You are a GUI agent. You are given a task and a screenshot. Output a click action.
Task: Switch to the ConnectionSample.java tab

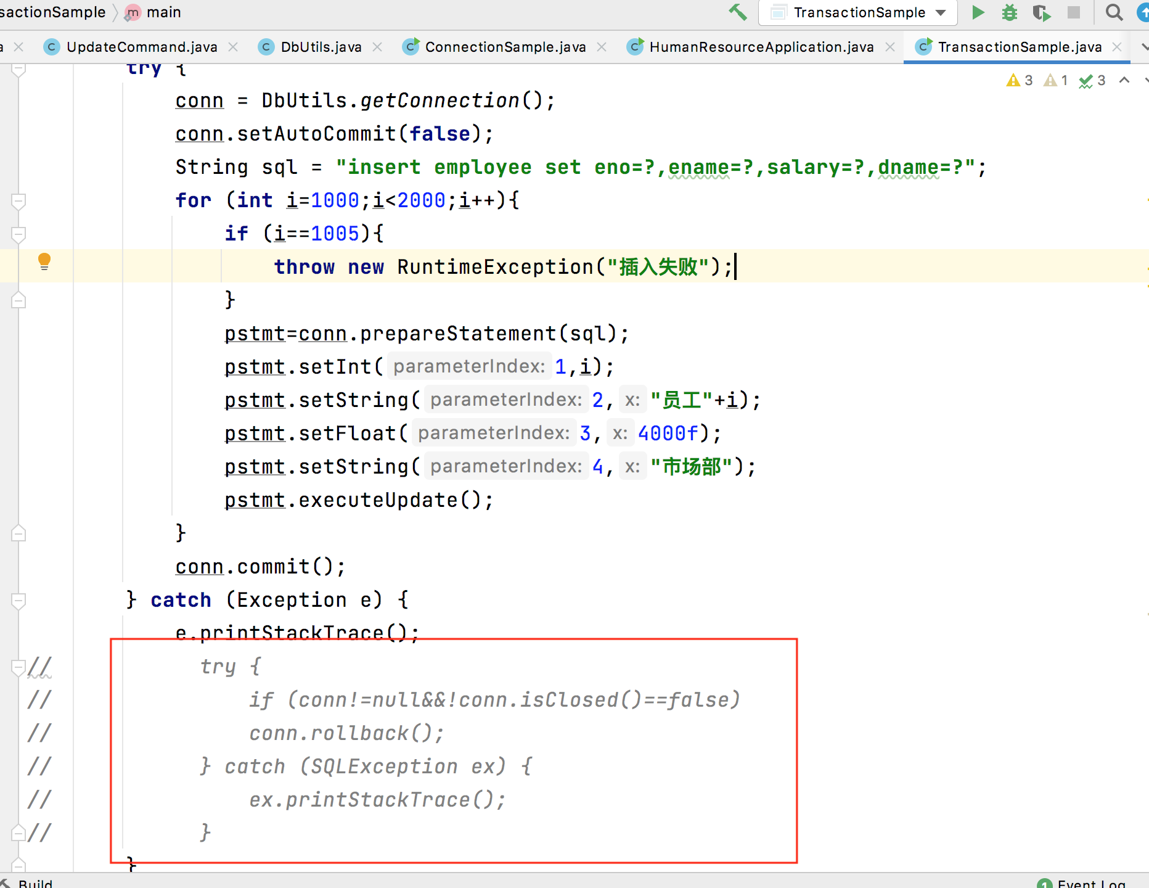pyautogui.click(x=505, y=47)
